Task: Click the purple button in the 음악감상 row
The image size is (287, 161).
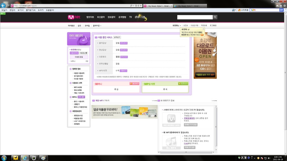Action: click(x=124, y=43)
